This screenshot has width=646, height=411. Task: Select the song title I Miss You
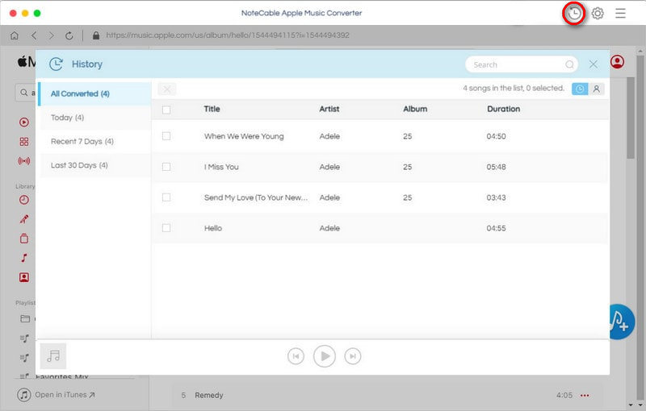pyautogui.click(x=221, y=167)
